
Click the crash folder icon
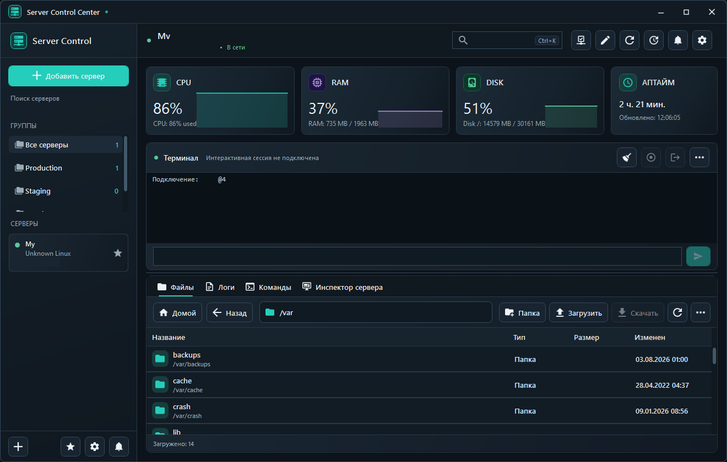[160, 411]
